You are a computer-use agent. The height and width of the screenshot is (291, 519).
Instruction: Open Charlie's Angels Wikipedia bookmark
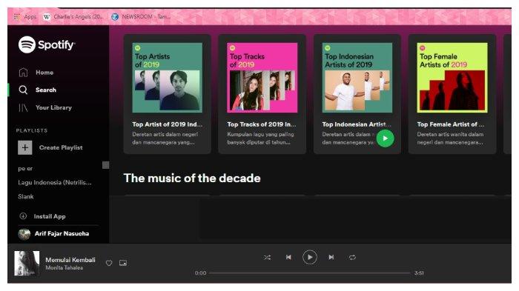tap(73, 16)
